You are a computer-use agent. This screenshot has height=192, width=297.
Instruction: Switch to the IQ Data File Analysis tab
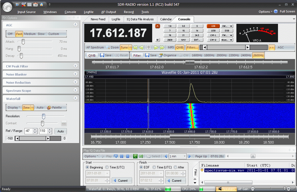140,19
